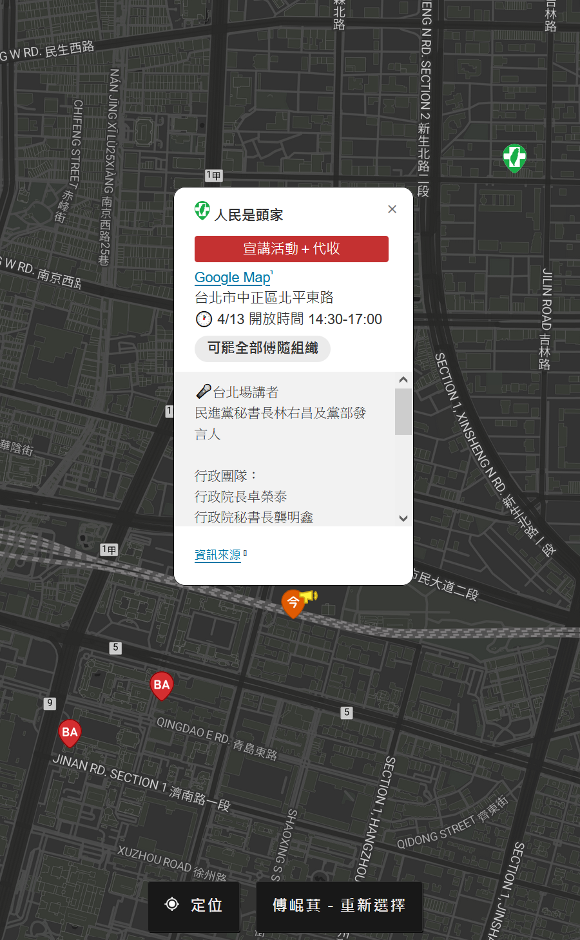Click the red BA marker near Jinan Rd

click(x=70, y=733)
